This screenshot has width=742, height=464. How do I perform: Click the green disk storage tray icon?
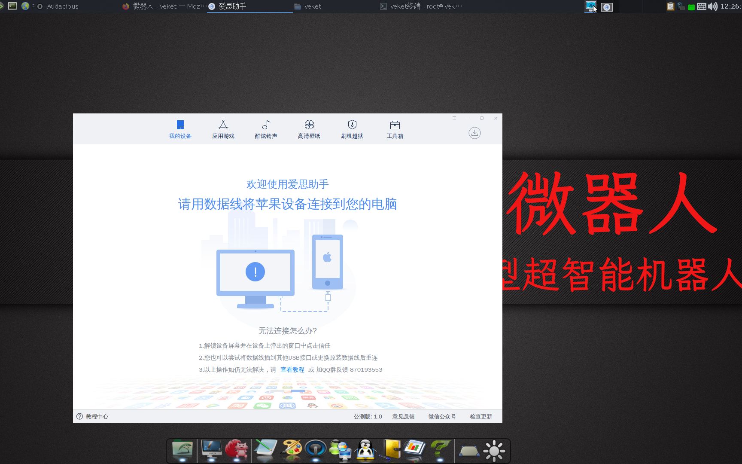[x=691, y=7]
